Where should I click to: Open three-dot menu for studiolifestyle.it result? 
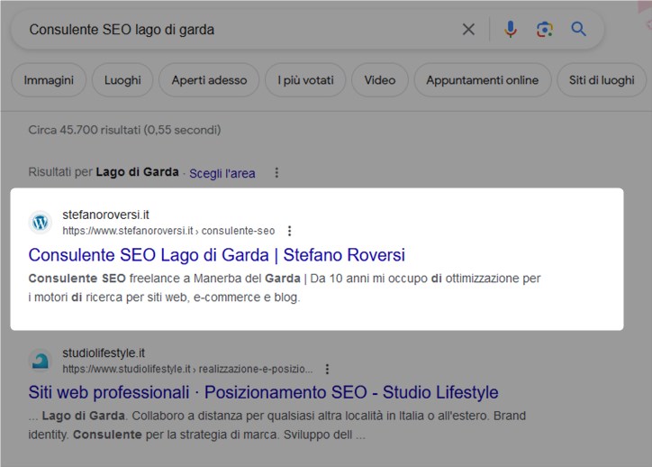coord(327,370)
